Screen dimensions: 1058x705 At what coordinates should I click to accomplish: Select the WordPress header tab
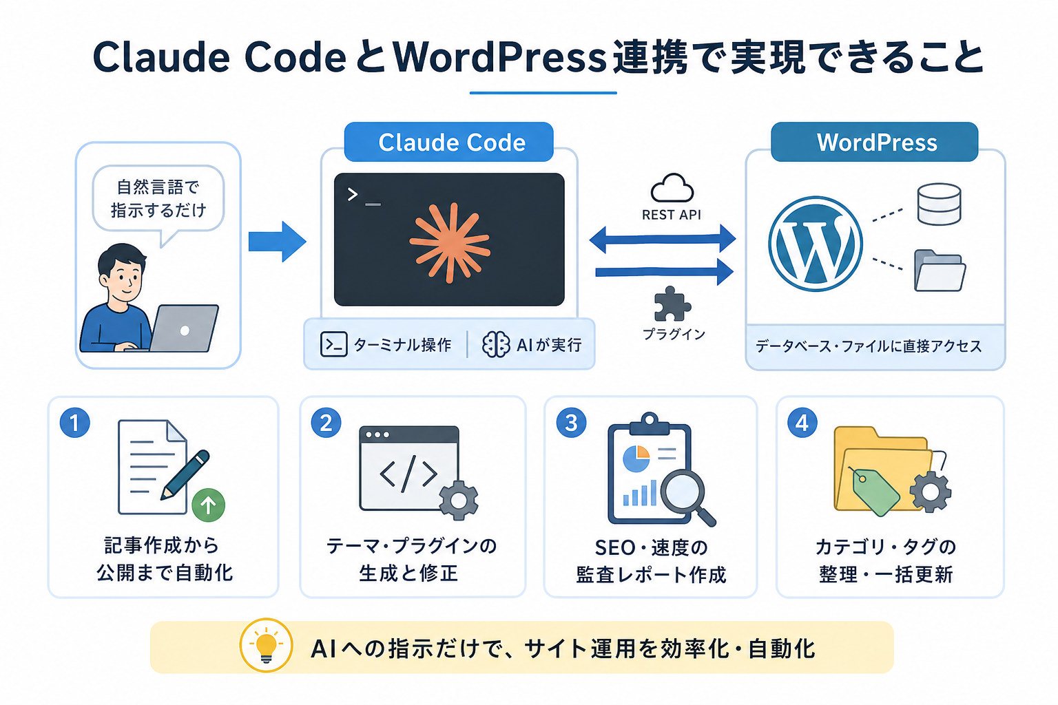point(875,142)
